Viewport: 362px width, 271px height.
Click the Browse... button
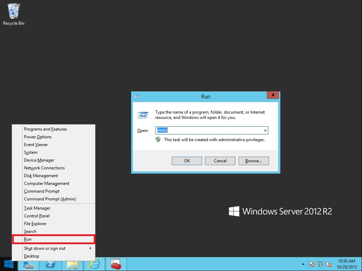pos(253,161)
